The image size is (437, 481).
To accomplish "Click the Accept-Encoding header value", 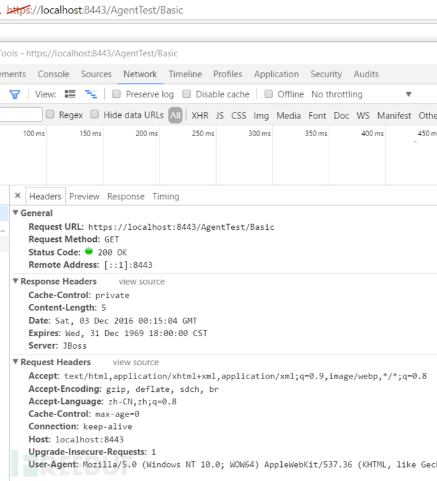I will click(x=163, y=389).
